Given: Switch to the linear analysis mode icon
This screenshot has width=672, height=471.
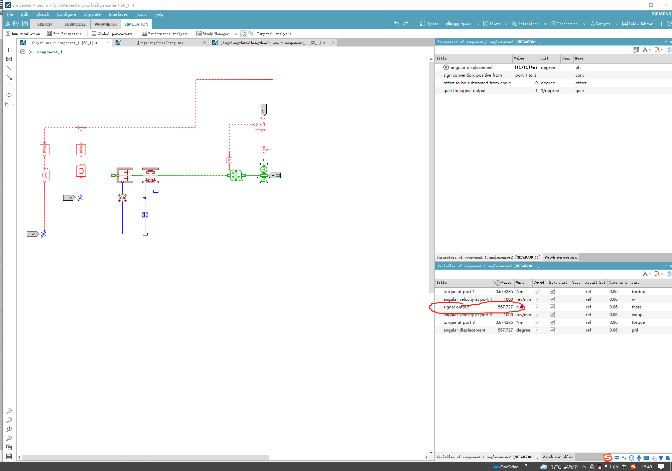Looking at the screenshot, I should (251, 34).
